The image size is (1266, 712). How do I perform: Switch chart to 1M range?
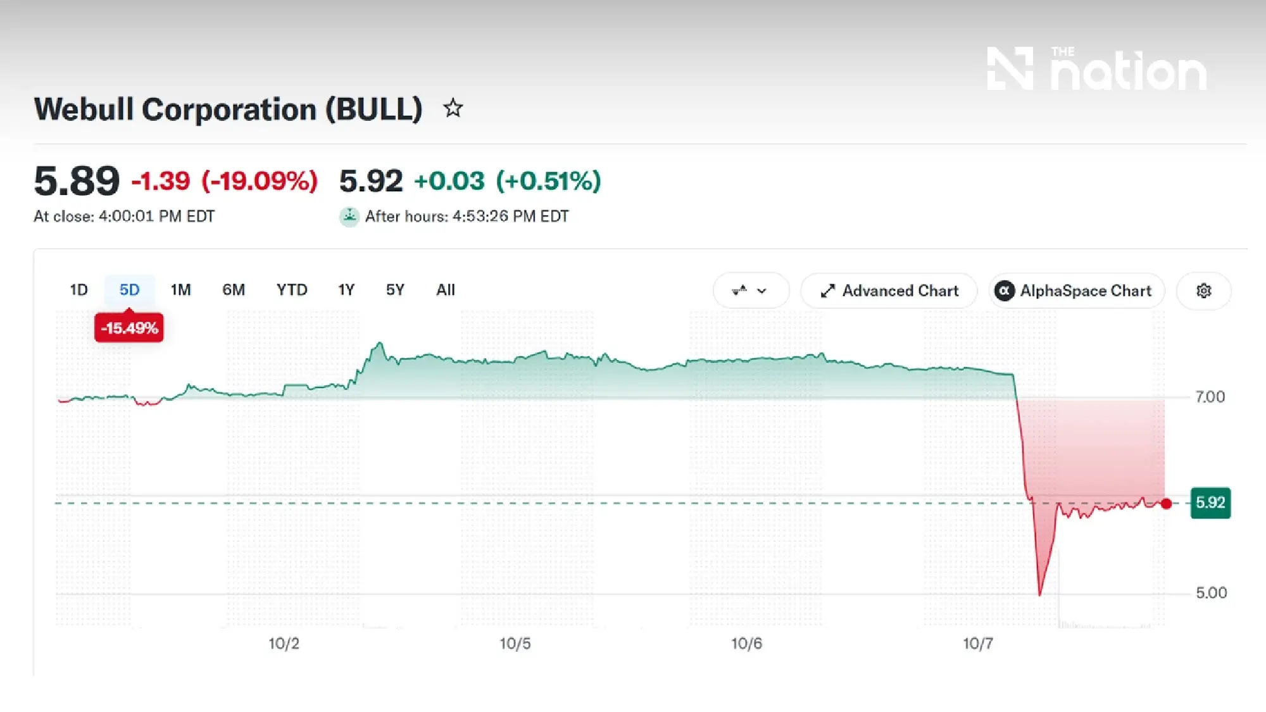(x=180, y=290)
